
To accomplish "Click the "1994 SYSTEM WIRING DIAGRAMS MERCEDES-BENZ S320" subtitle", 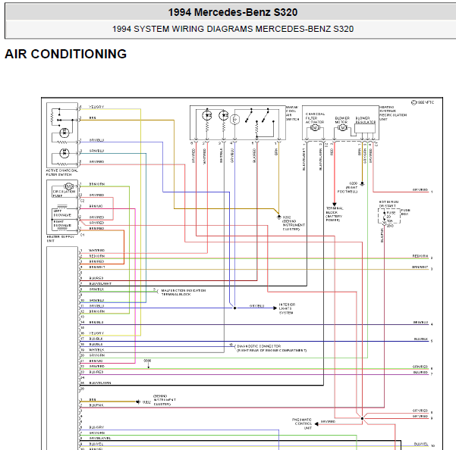I will (x=233, y=29).
